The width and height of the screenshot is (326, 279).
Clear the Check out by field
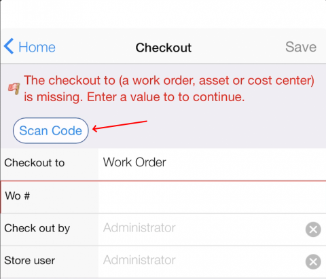[313, 229]
